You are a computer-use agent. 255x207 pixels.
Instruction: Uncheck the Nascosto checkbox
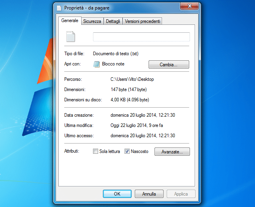(127, 151)
